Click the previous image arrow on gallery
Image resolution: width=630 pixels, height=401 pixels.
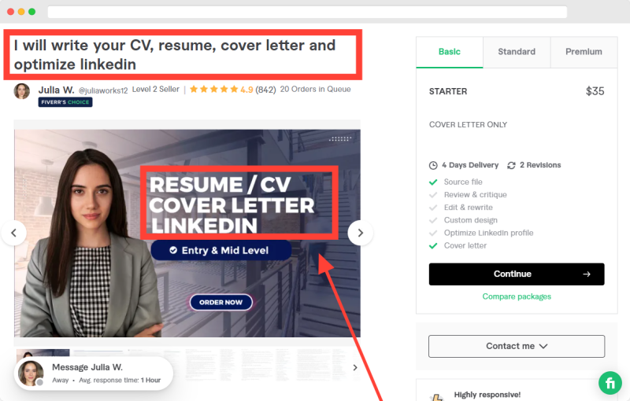(x=13, y=233)
